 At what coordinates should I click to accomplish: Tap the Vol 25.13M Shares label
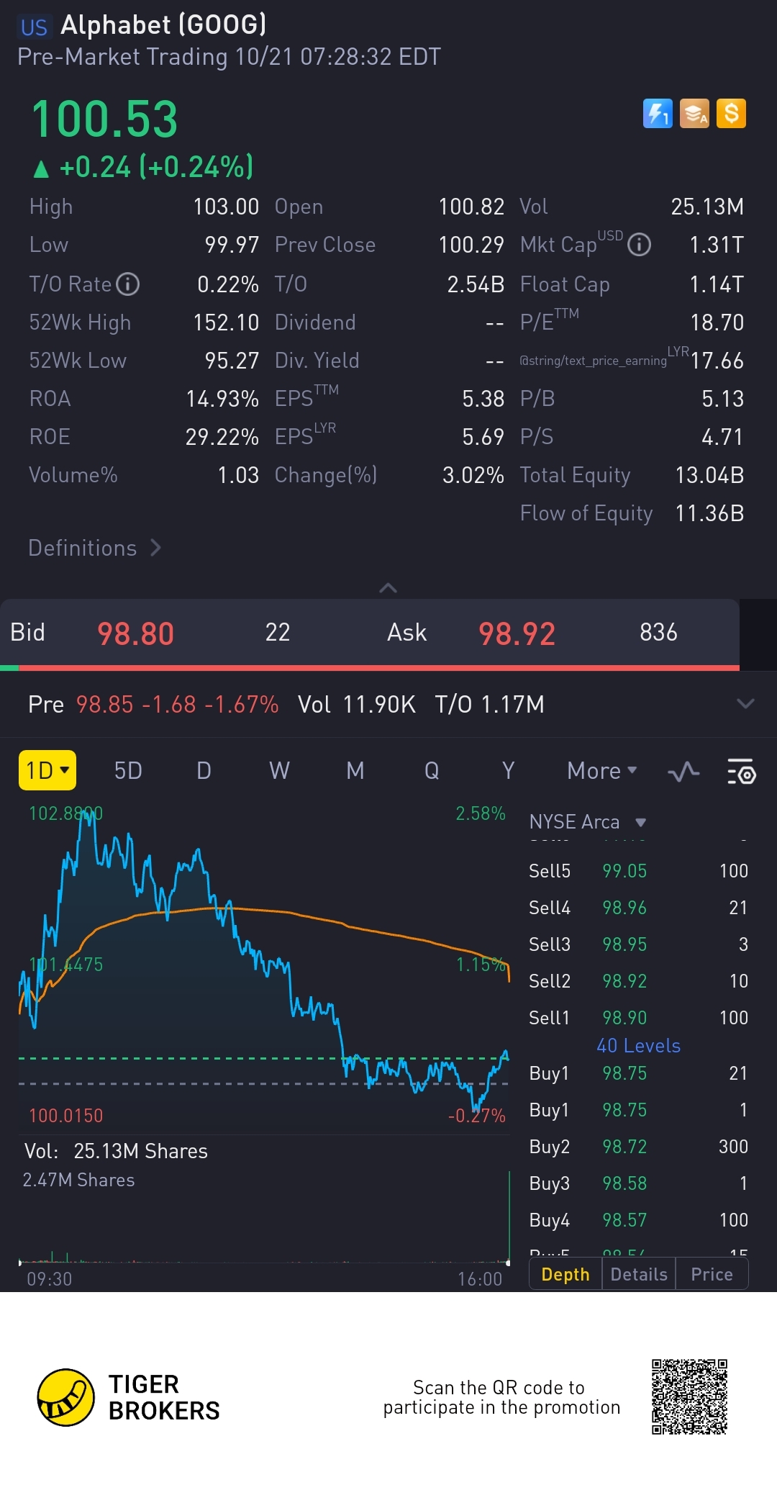click(116, 1151)
